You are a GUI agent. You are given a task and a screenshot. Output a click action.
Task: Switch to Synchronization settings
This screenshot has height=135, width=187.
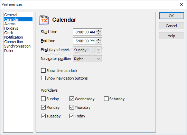tap(18, 46)
